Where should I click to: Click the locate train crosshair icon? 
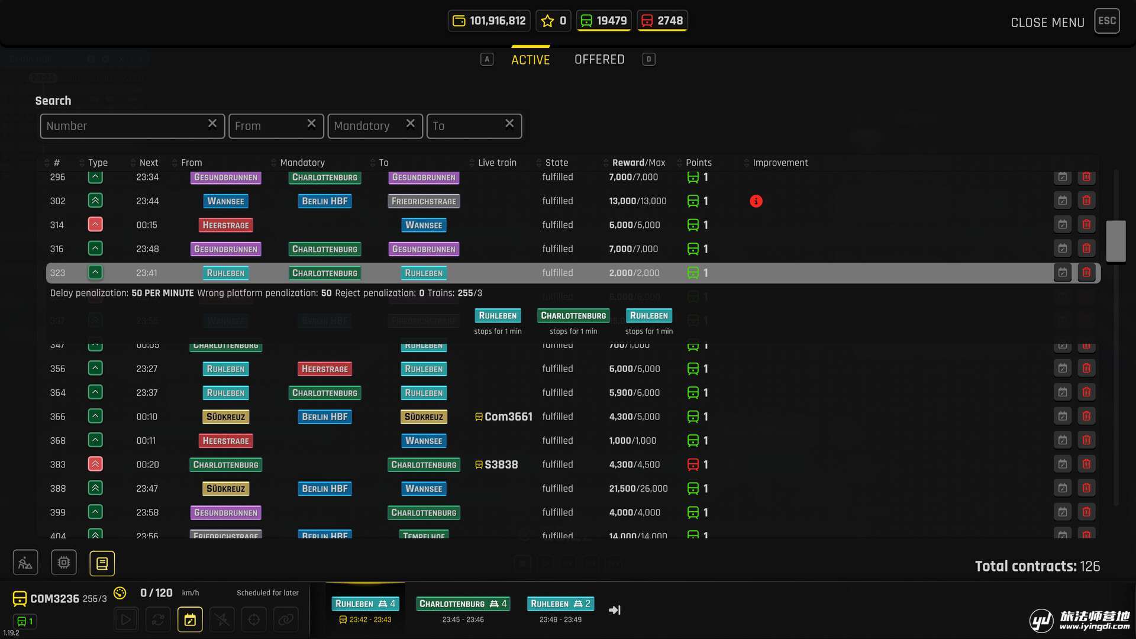254,619
